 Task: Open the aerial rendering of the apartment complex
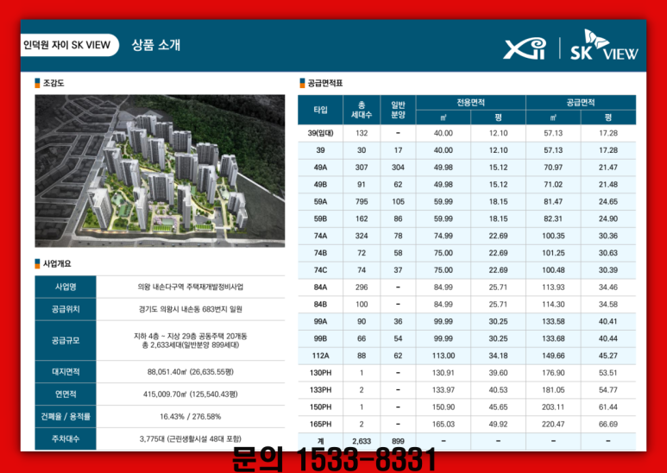(x=160, y=171)
